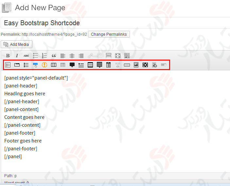
Task: Edit the page title field
Action: pyautogui.click(x=115, y=23)
